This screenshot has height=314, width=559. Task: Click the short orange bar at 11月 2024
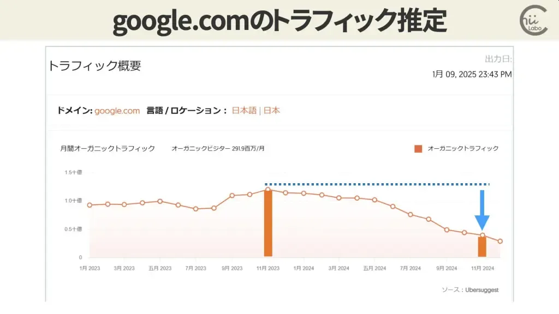pos(482,246)
